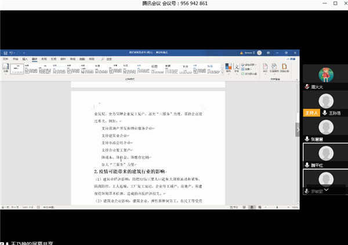348x245 pixels.
Task: Switch to the 开始 ribbon tab
Action: pyautogui.click(x=15, y=59)
